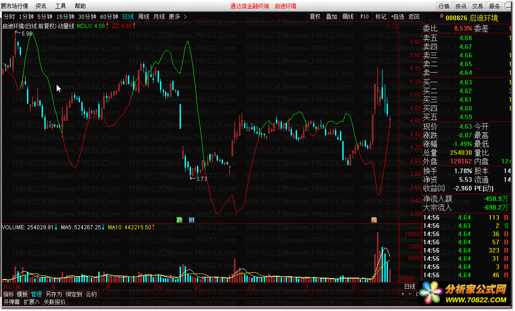Open the 交易 trading button
515x311 pixels.
tap(478, 6)
